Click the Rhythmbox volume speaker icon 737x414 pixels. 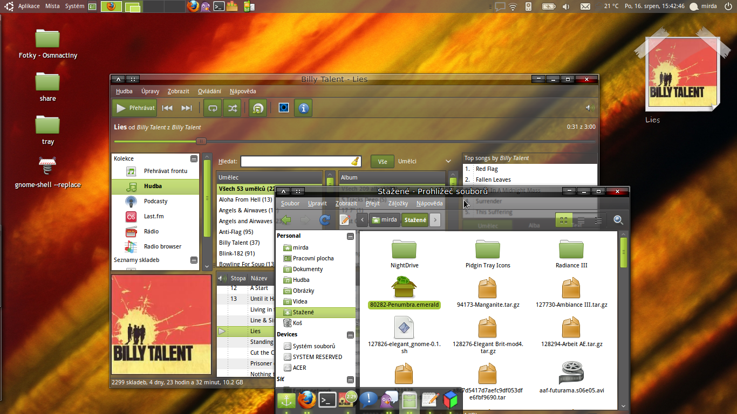pos(590,108)
